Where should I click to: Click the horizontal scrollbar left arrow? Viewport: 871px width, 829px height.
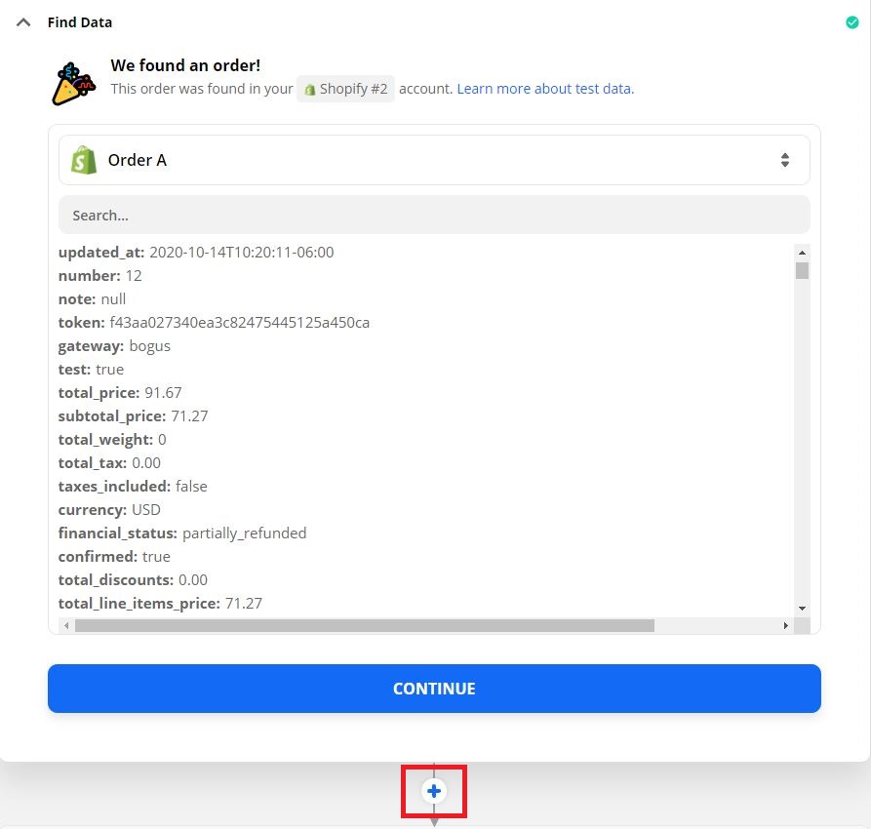click(66, 625)
